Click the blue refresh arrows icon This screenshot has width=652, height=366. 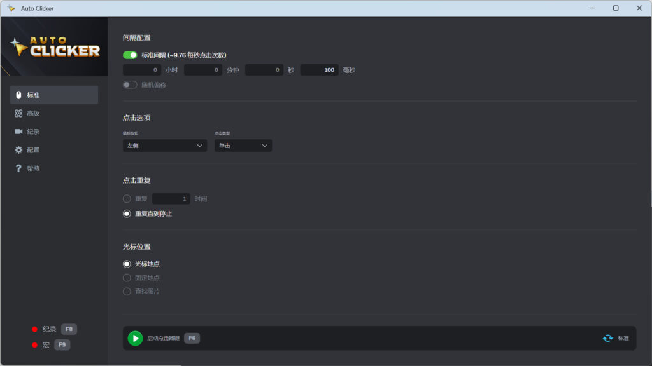[x=607, y=338]
